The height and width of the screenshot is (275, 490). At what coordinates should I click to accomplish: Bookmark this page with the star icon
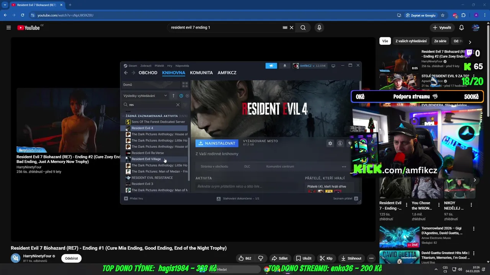click(443, 15)
